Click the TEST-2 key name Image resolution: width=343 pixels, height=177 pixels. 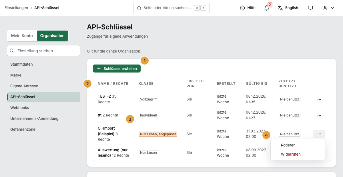pos(104,96)
